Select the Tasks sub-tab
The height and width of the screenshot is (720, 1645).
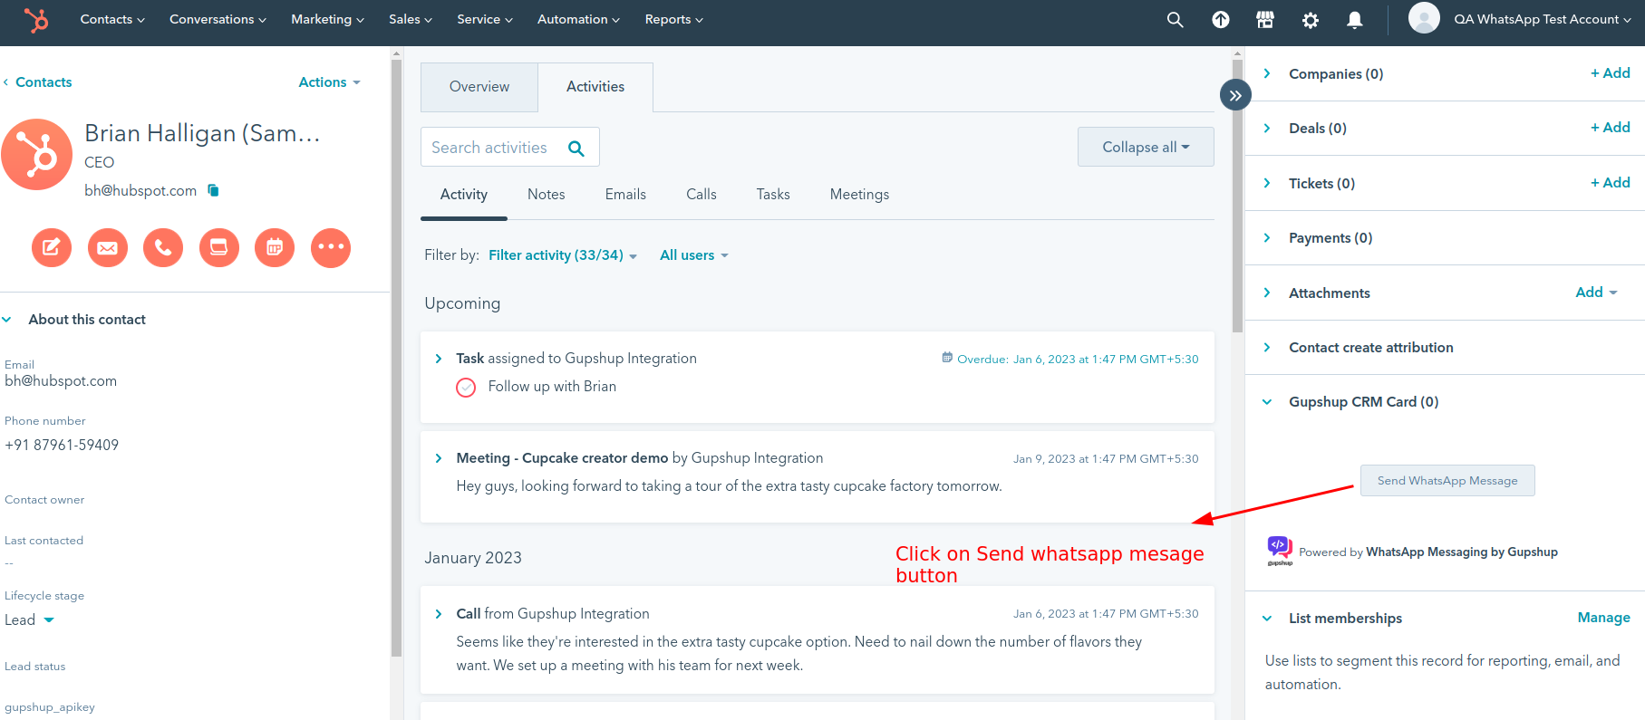[773, 195]
